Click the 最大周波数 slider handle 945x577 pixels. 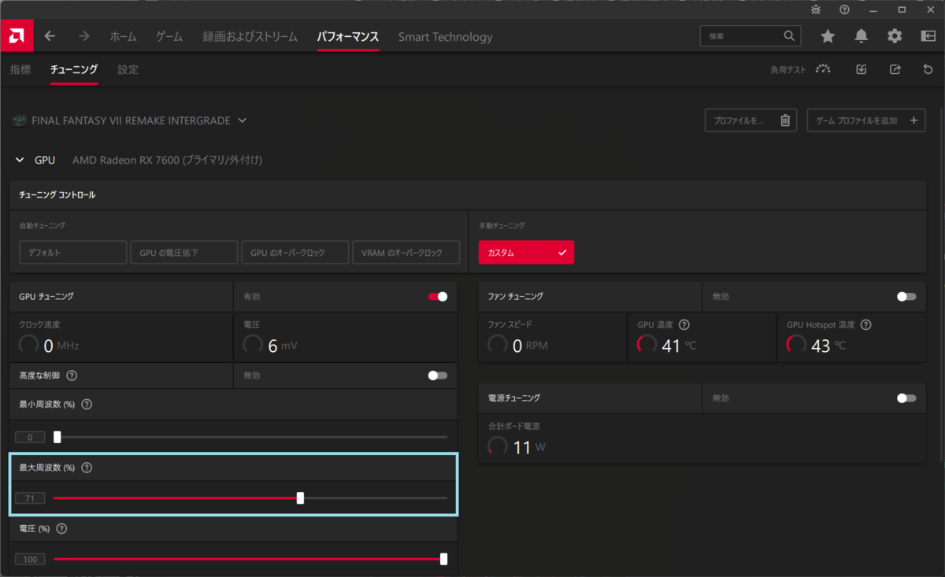tap(300, 498)
